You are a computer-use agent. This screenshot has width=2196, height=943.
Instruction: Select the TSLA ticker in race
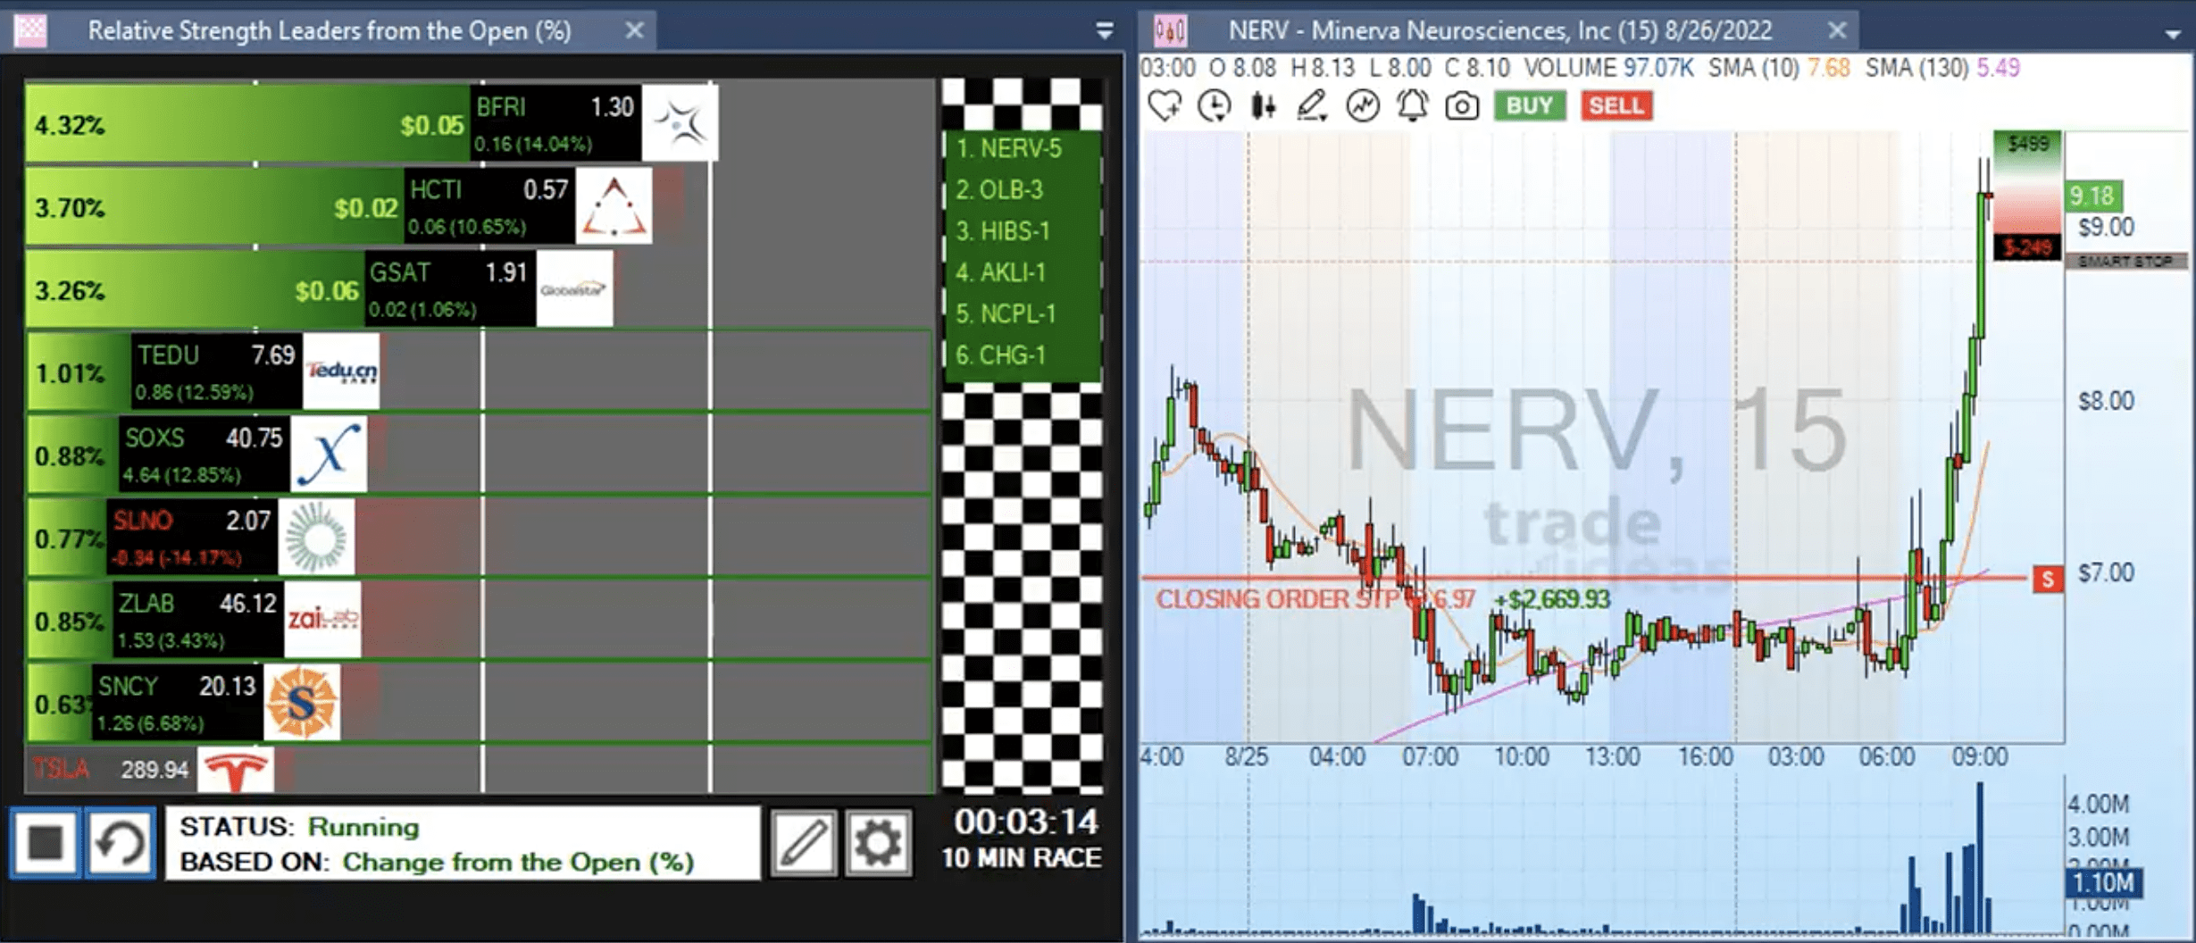tap(61, 769)
